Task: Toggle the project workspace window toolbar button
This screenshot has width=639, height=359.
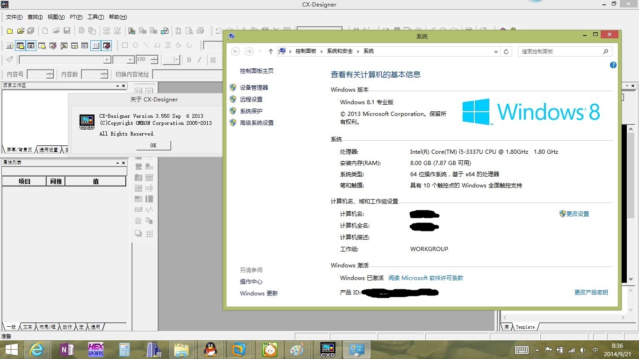Action: click(20, 45)
